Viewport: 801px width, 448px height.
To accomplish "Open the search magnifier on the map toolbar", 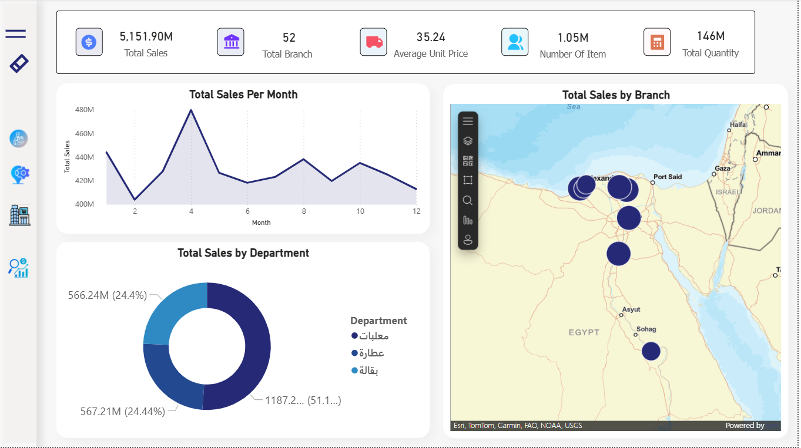I will (x=468, y=200).
